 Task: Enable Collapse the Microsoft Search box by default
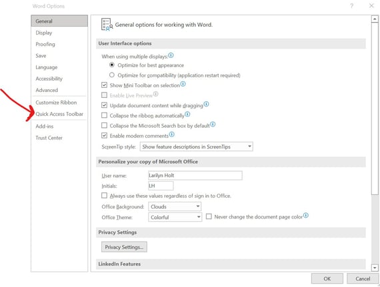click(104, 125)
